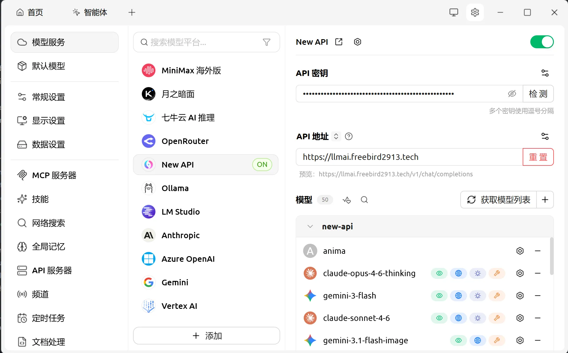Click the 重置 button for API address
This screenshot has height=353, width=568.
pyautogui.click(x=538, y=157)
